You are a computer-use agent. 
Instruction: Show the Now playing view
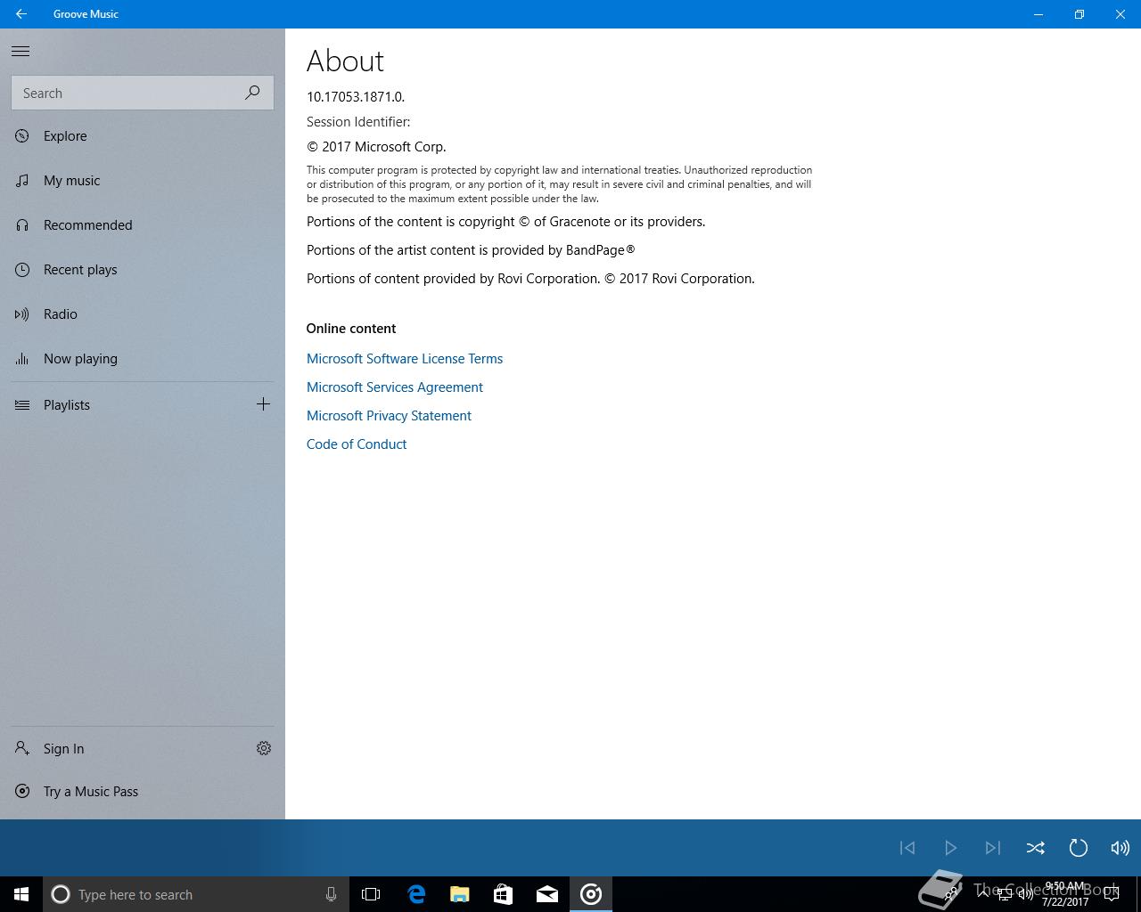143,359
